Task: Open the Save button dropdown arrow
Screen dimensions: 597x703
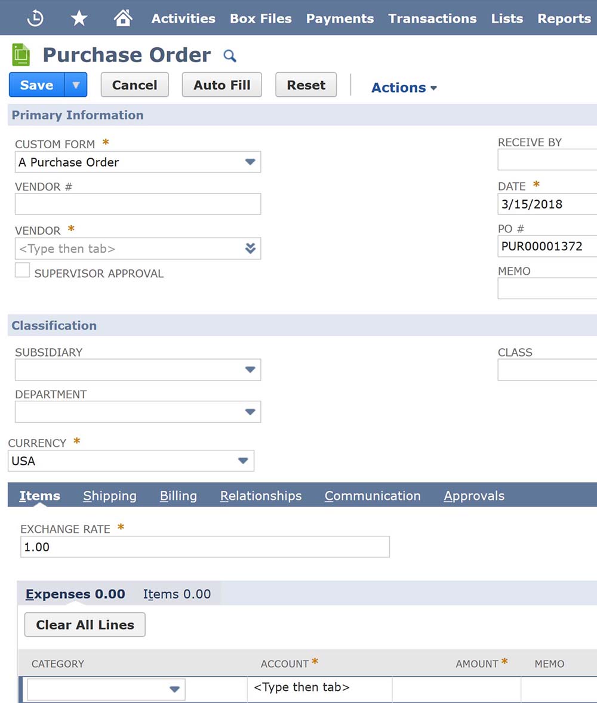Action: tap(76, 85)
